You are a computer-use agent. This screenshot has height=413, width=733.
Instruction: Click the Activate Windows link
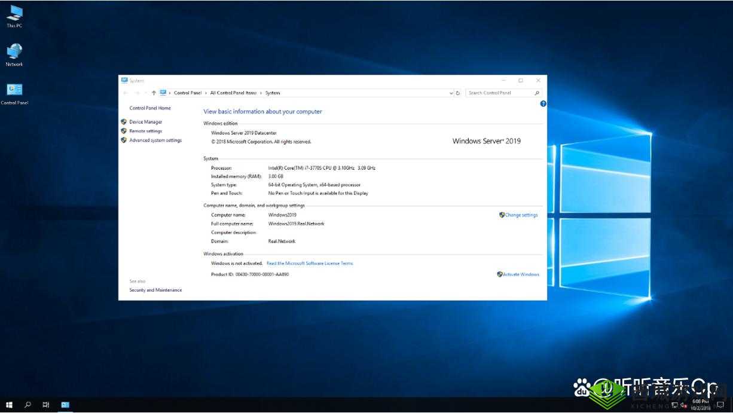520,274
